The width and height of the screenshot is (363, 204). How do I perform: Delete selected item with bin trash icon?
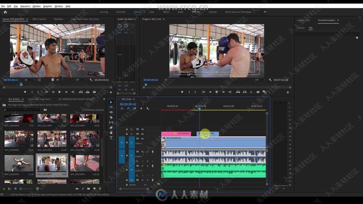(100, 189)
